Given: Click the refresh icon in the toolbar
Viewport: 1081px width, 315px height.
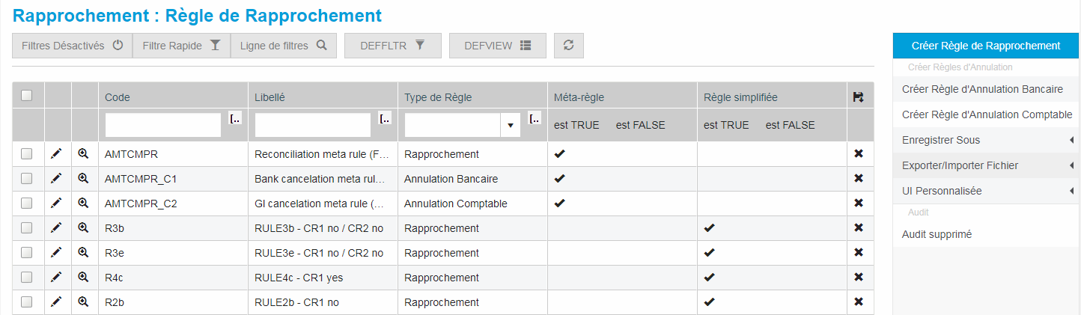Looking at the screenshot, I should pyautogui.click(x=568, y=46).
